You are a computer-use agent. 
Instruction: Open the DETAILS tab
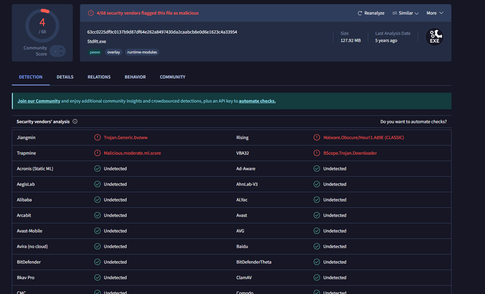65,77
